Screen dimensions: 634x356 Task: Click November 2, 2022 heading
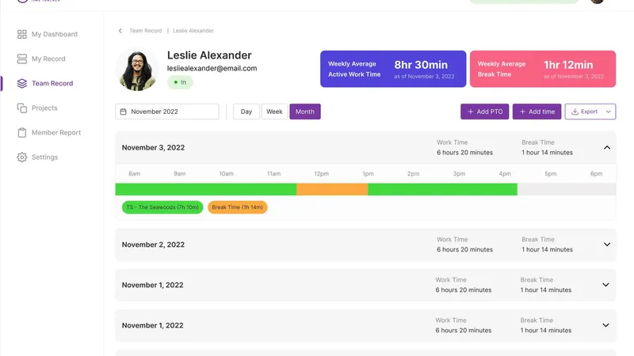(153, 244)
